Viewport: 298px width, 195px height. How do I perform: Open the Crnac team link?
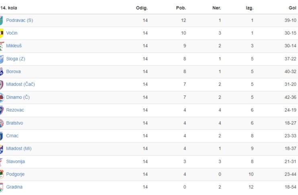(x=12, y=136)
